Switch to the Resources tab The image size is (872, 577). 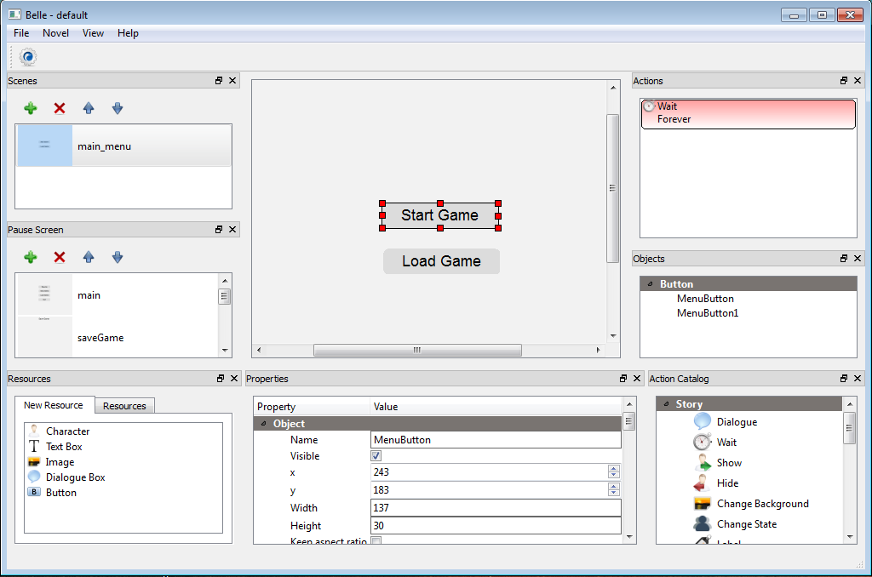pos(124,406)
